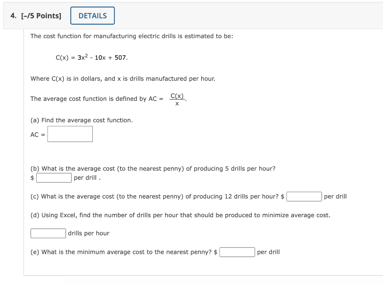The width and height of the screenshot is (383, 283).
Task: Click the 'per drill' label in part (c)
Action: pos(335,196)
